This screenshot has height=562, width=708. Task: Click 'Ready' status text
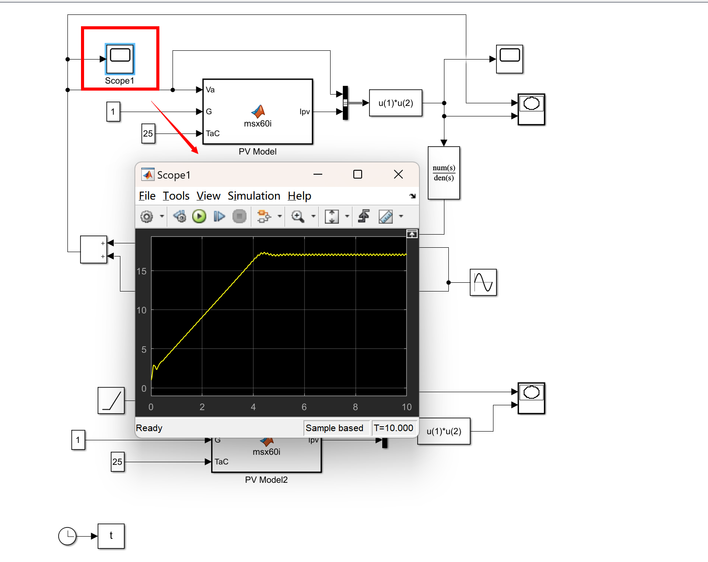(149, 428)
